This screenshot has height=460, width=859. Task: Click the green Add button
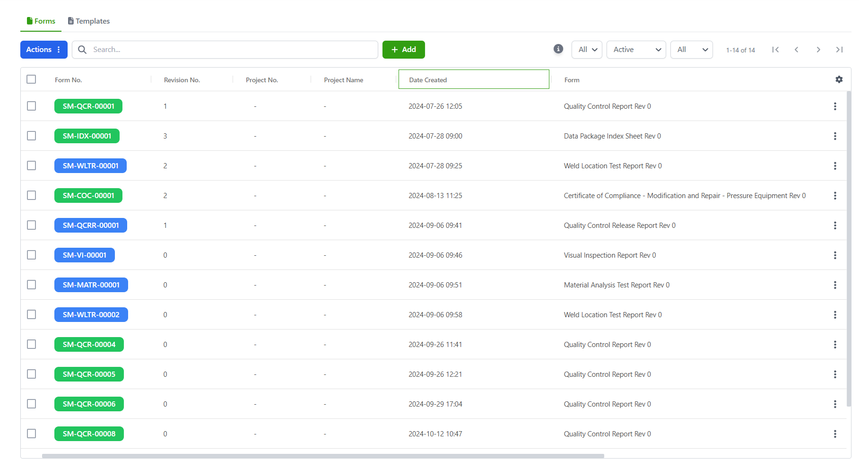pos(404,50)
